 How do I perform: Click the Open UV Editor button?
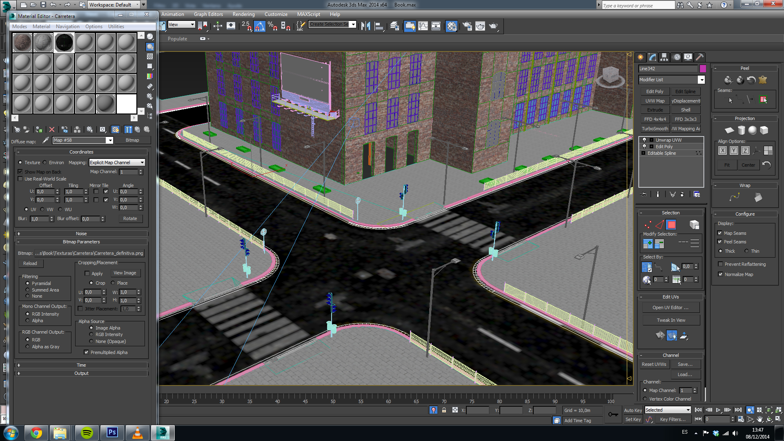[670, 307]
